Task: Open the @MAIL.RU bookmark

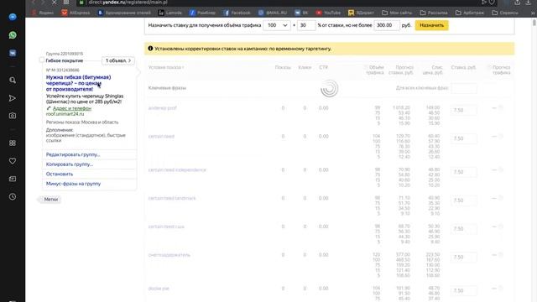Action: click(273, 13)
